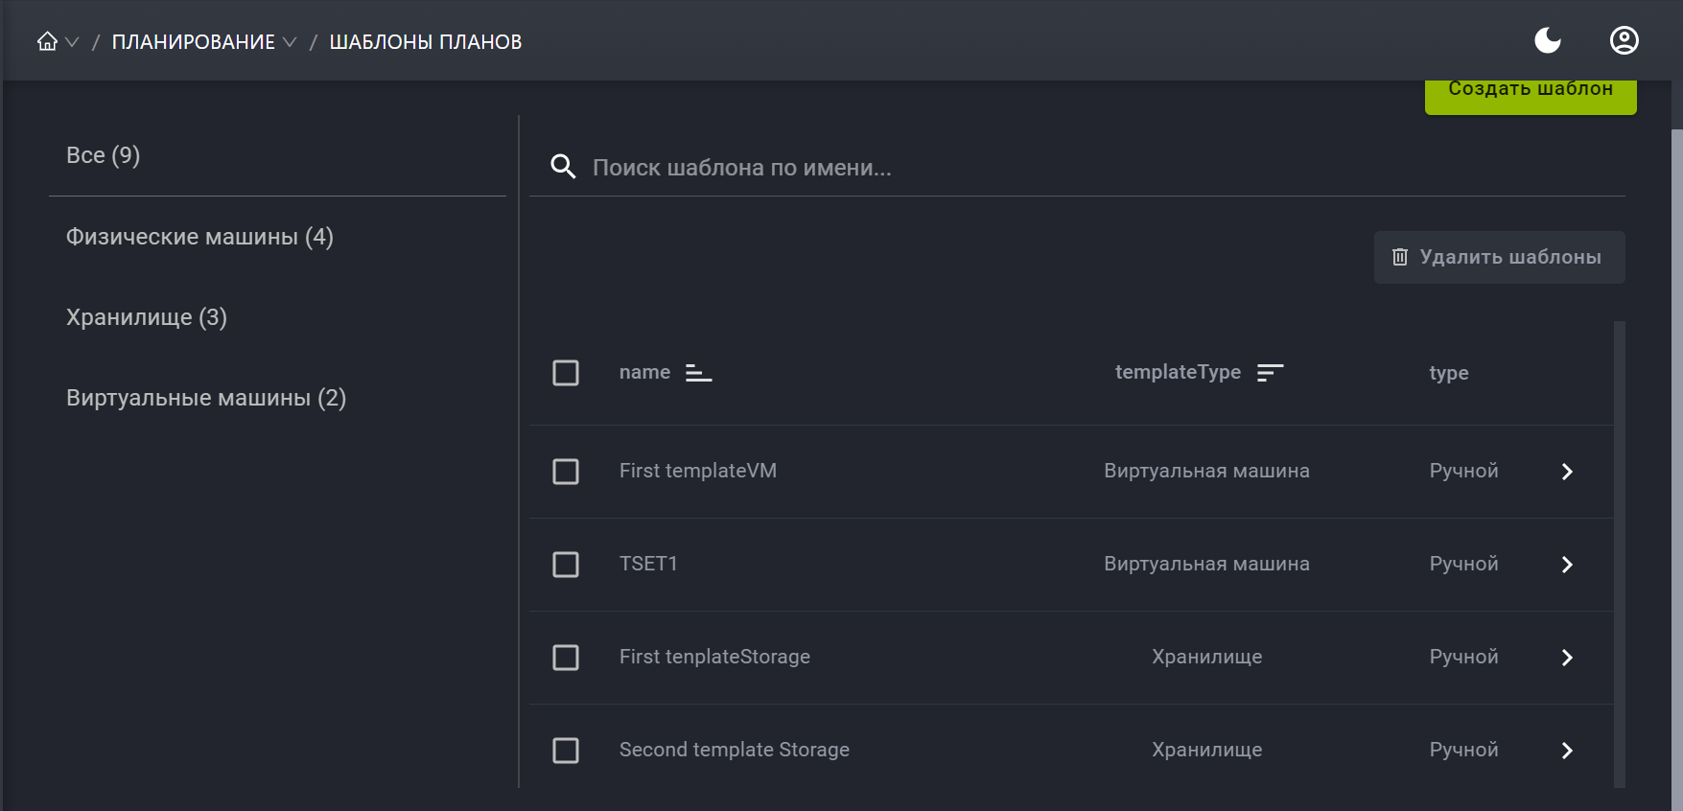Sort by name using sort icon
Viewport: 1683px width, 811px height.
(699, 373)
